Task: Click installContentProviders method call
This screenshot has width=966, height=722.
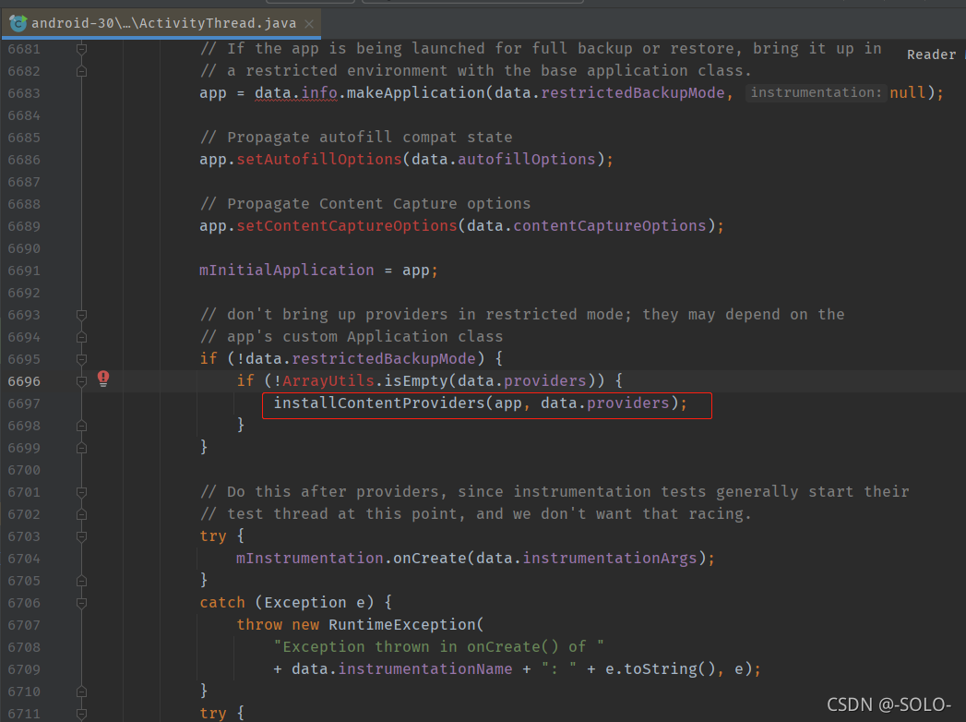Action: coord(379,403)
